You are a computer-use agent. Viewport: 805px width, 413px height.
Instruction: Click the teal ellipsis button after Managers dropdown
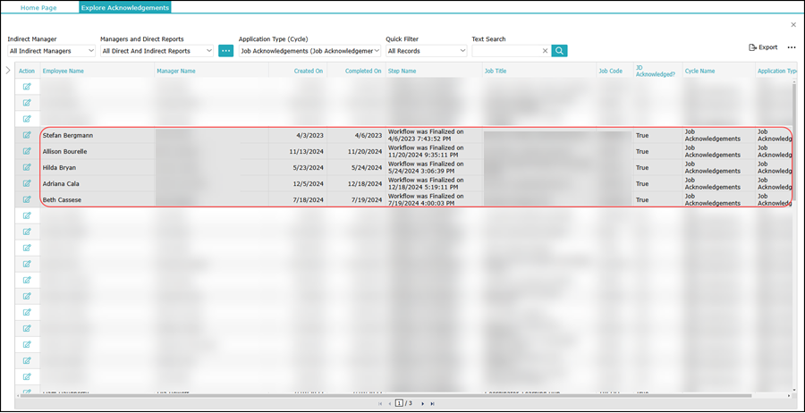pyautogui.click(x=225, y=51)
